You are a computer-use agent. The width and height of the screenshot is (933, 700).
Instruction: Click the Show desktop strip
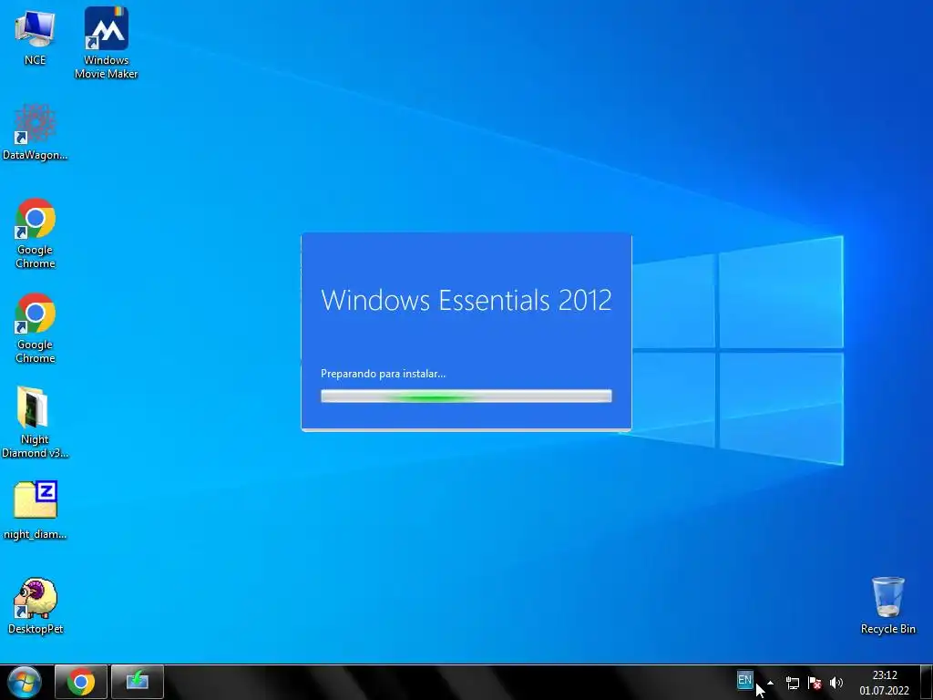click(x=927, y=682)
